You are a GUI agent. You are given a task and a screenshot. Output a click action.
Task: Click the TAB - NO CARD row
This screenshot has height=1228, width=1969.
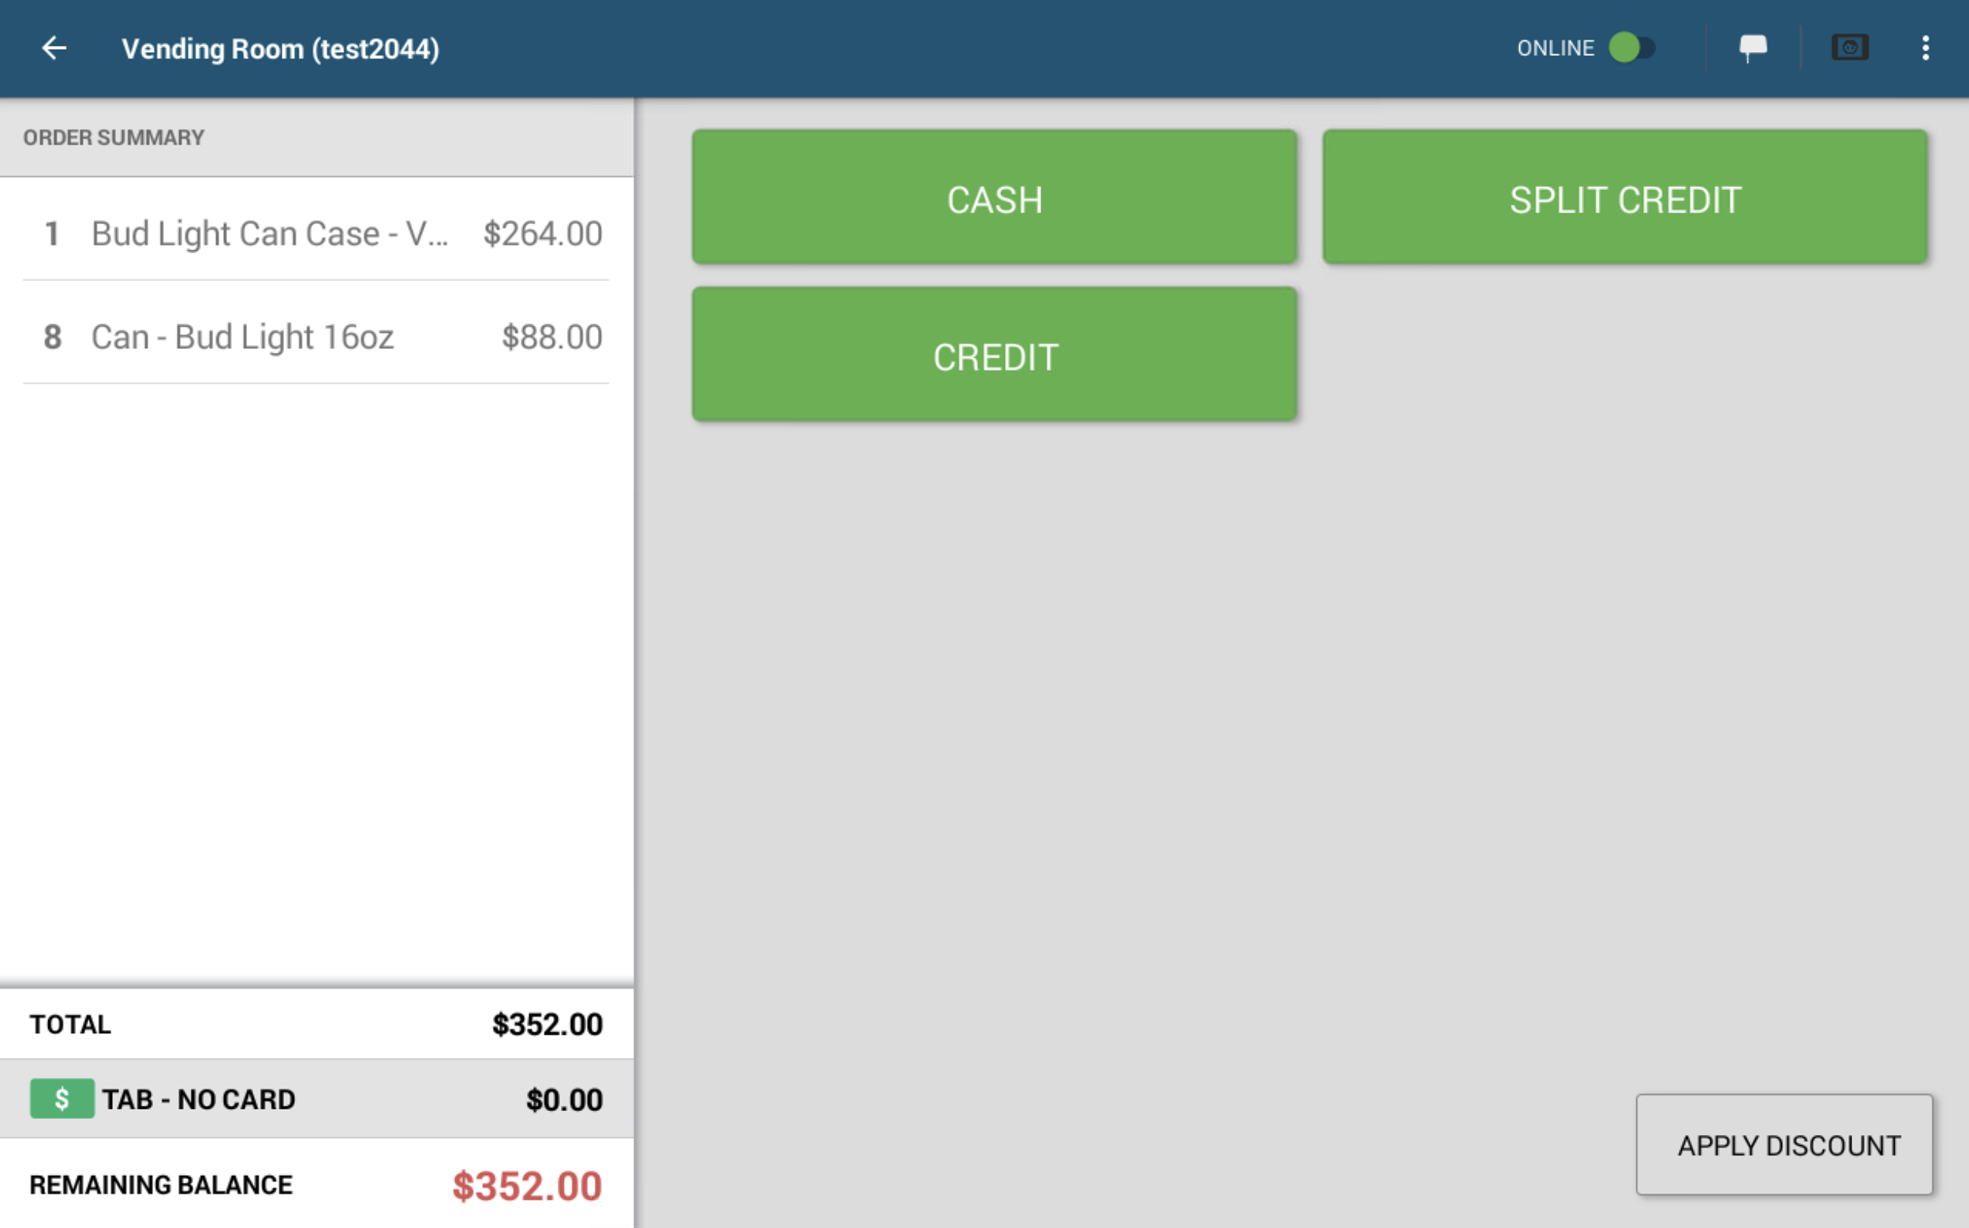tap(316, 1099)
